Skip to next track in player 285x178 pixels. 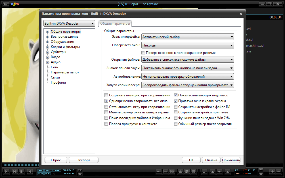click(30, 171)
